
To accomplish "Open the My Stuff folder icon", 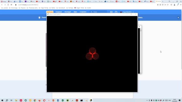I will tap(116, 12).
